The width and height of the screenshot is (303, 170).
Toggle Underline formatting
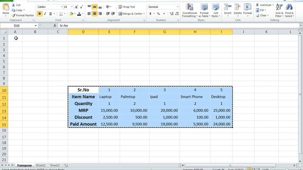[51, 14]
